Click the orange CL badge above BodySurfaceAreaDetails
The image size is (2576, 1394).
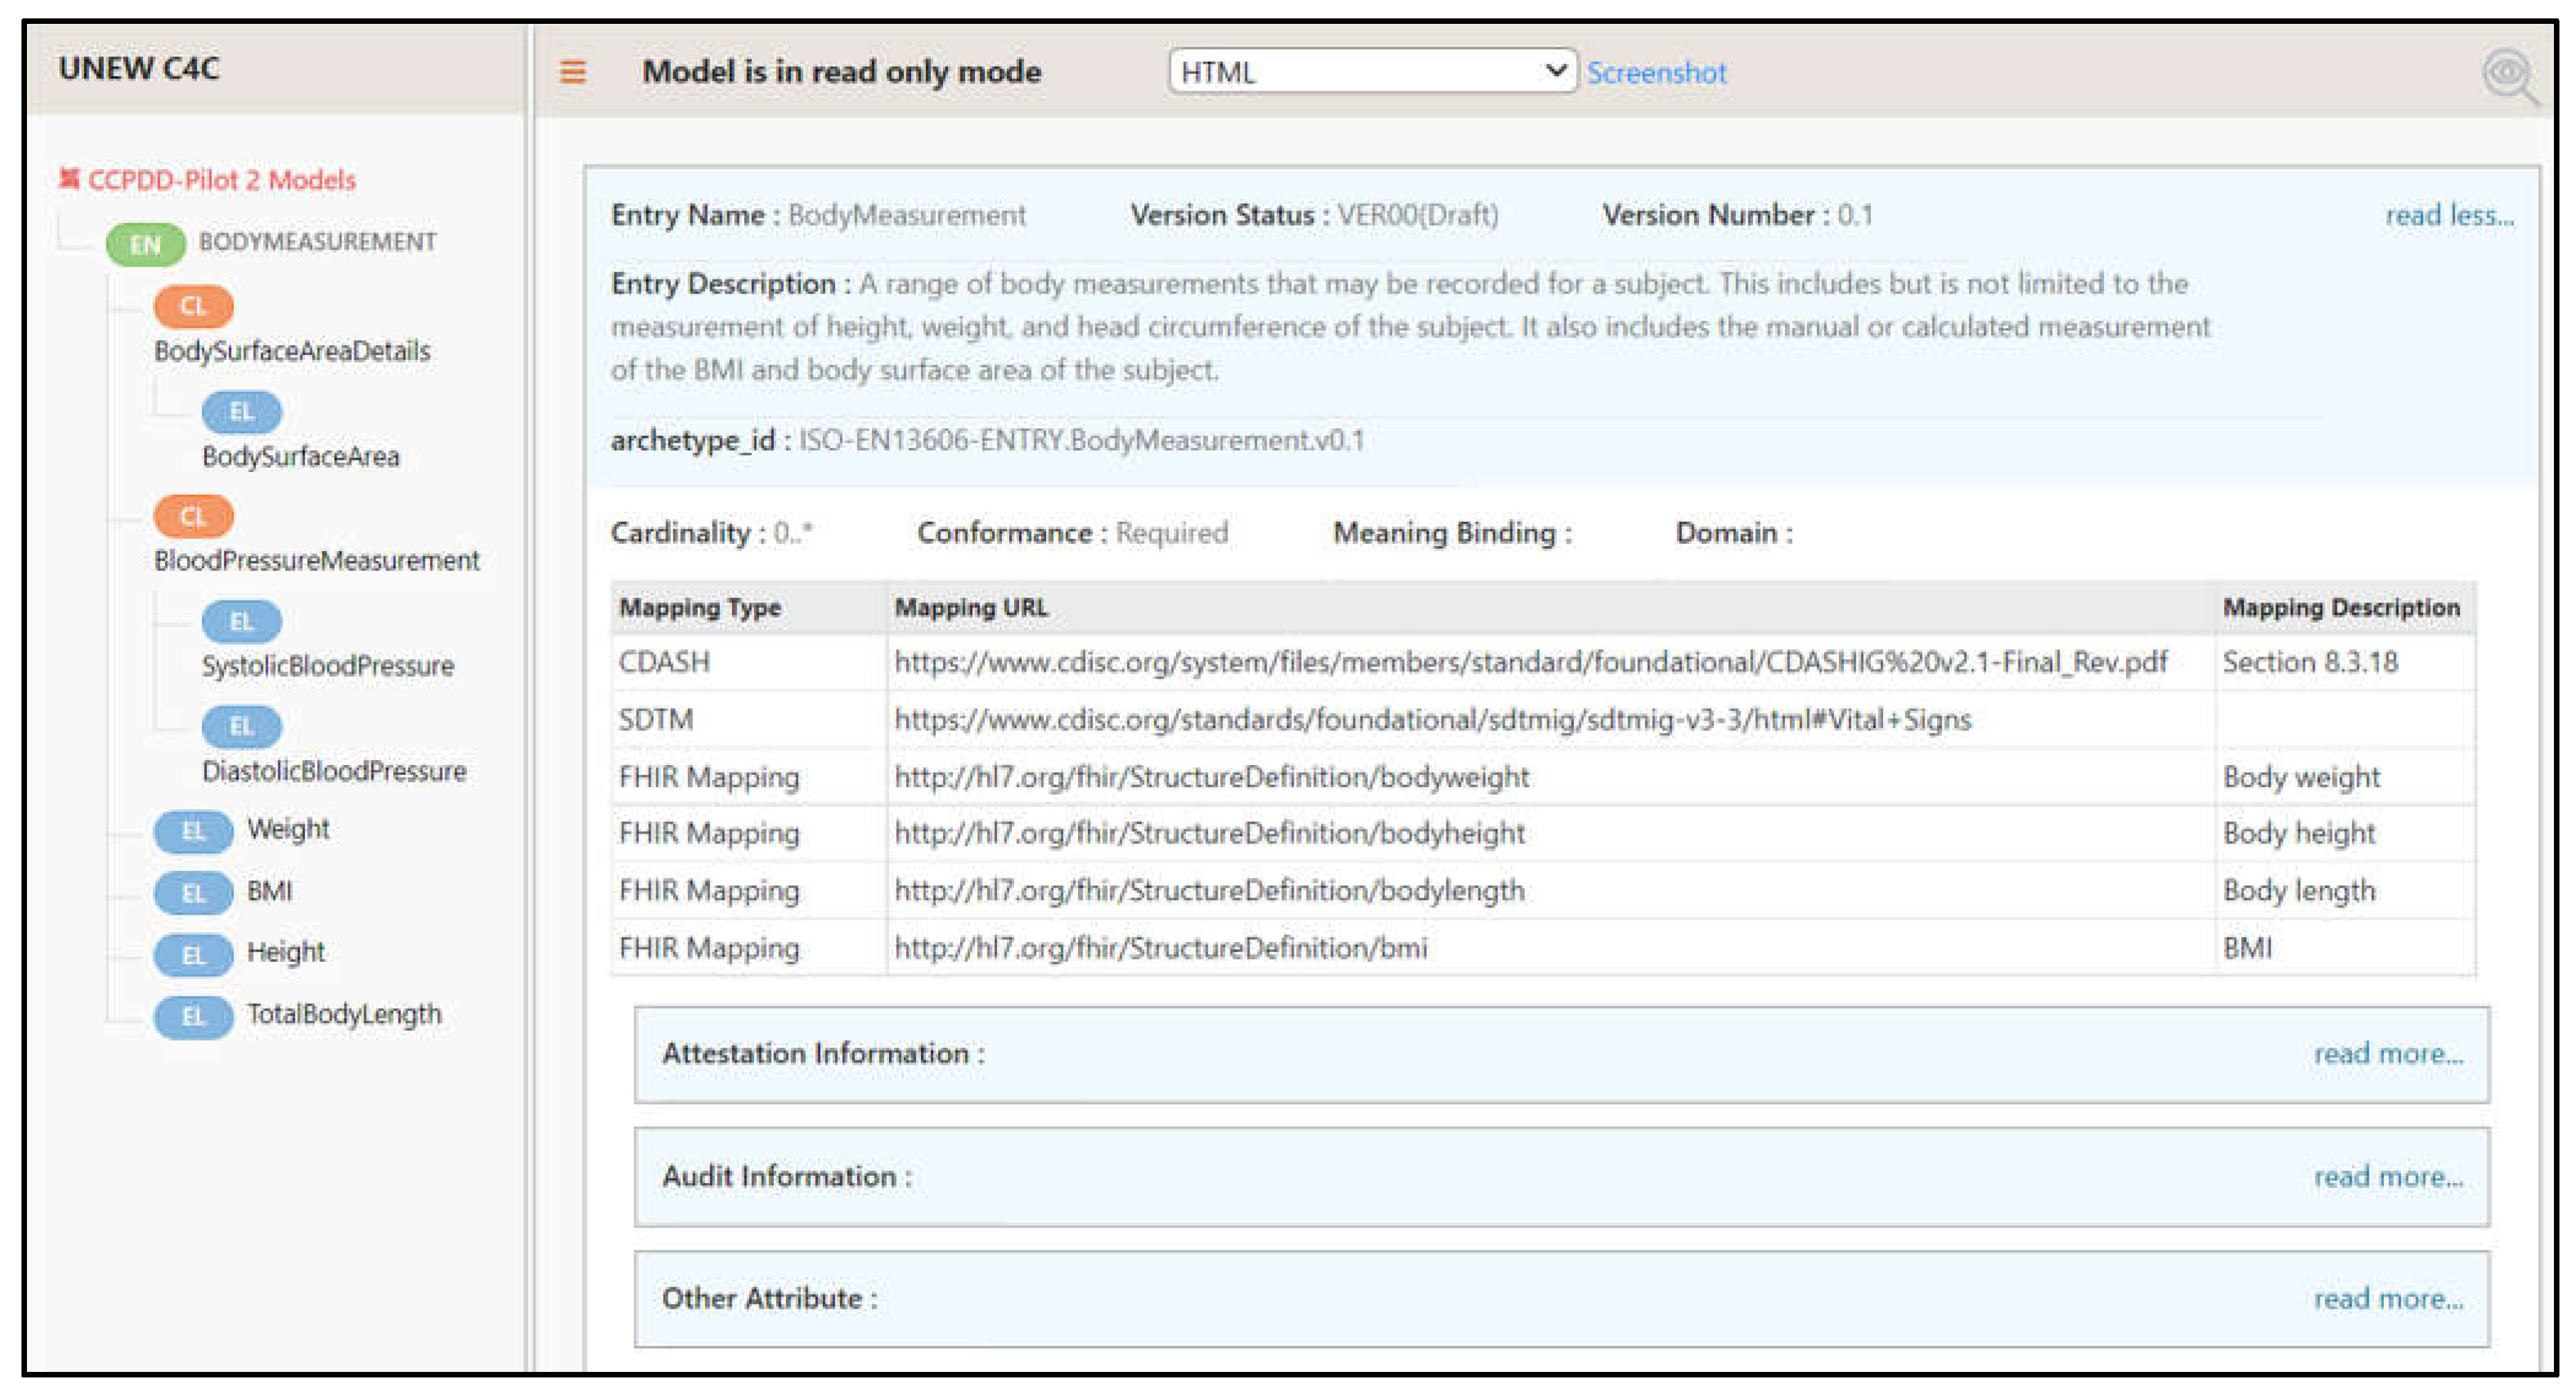[x=193, y=306]
